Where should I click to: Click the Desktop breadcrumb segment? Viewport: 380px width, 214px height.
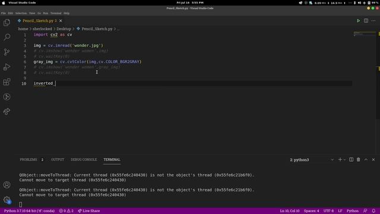[x=64, y=29]
